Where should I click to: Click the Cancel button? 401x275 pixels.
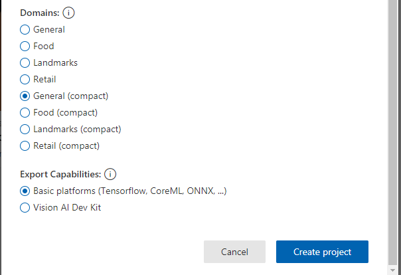(x=234, y=252)
